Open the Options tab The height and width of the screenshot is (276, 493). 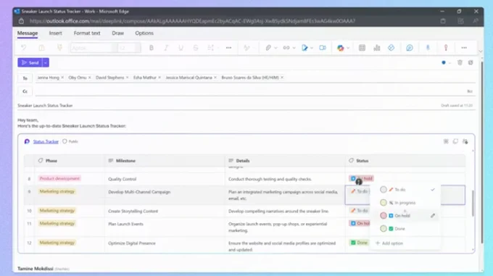(144, 33)
